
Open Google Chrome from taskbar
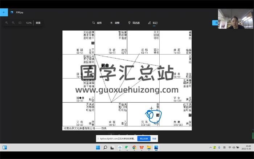pos(134,147)
